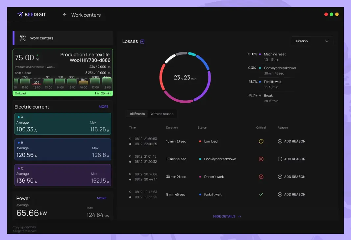Click the wrench tools icon in Work centers panel
The height and width of the screenshot is (240, 351).
(23, 38)
